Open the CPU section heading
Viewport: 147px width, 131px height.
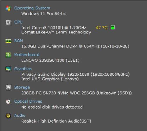click(18, 22)
